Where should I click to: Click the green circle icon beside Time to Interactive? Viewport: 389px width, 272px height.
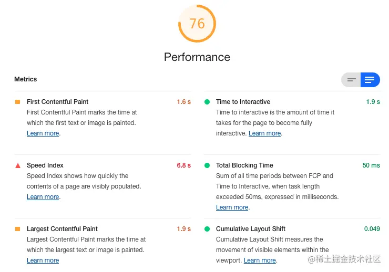click(207, 102)
